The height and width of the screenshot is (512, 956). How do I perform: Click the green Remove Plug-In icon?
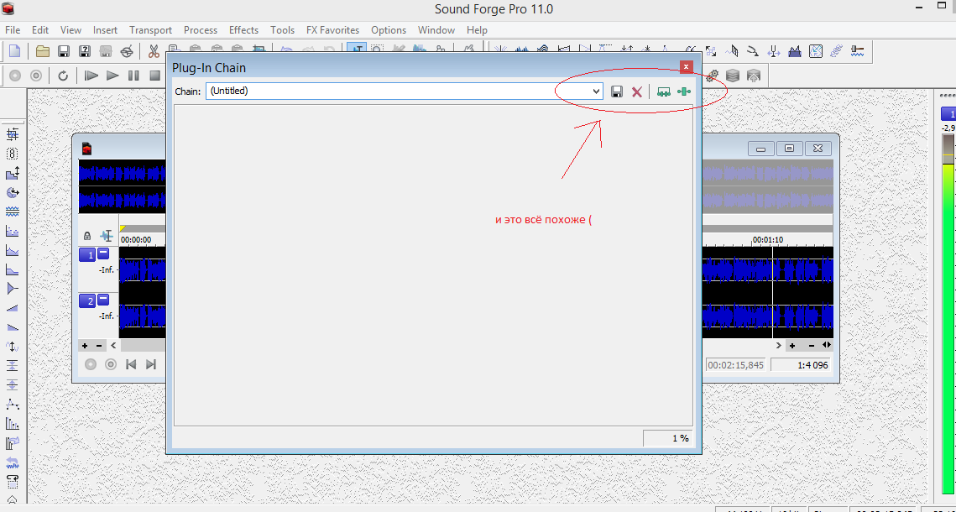(684, 92)
